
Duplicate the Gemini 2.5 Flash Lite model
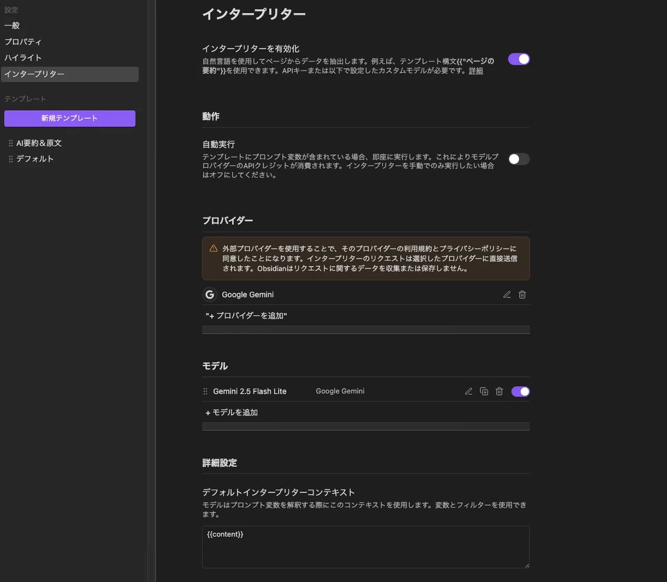coord(484,391)
